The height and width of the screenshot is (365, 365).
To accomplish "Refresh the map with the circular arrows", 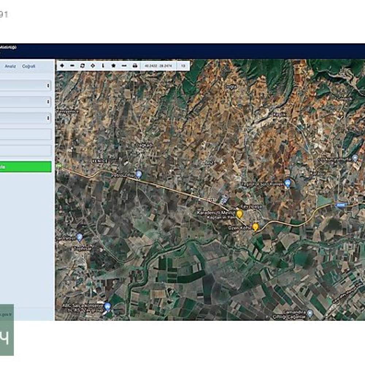I will coord(82,66).
